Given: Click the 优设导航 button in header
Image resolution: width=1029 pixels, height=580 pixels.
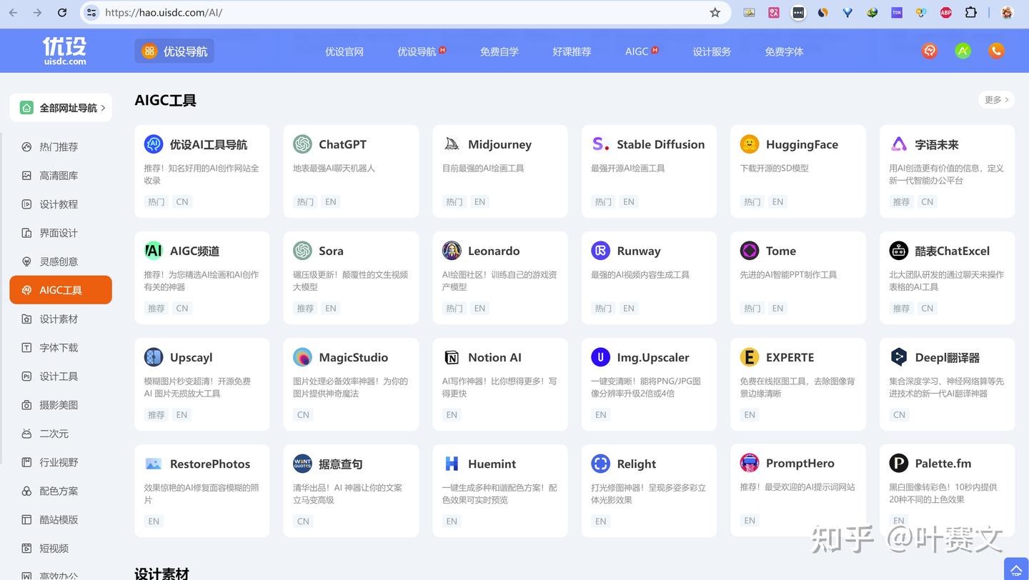Looking at the screenshot, I should tap(174, 51).
